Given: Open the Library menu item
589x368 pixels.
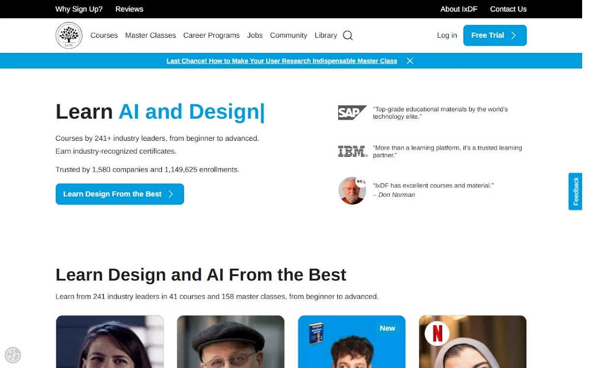Looking at the screenshot, I should (326, 35).
